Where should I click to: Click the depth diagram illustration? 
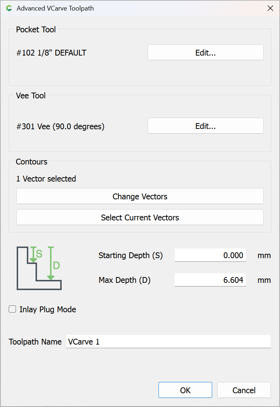point(39,268)
